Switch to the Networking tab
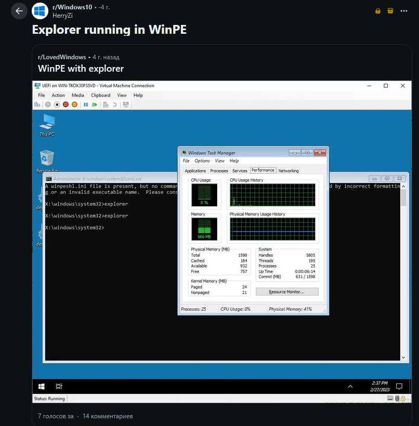Image resolution: width=419 pixels, height=426 pixels. pyautogui.click(x=289, y=170)
